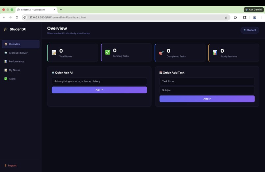Click the Overview page heading
The width and height of the screenshot is (265, 172).
pos(57,28)
